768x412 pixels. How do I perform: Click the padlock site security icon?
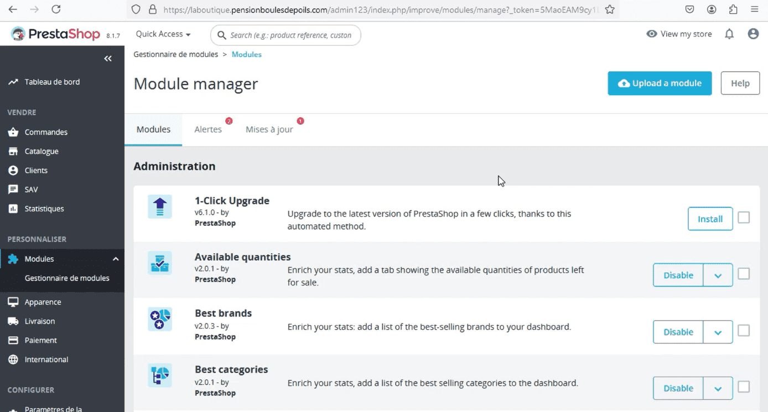153,9
